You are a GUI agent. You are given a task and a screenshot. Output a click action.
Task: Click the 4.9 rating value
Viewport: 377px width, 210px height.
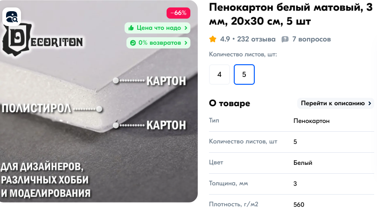(x=225, y=39)
